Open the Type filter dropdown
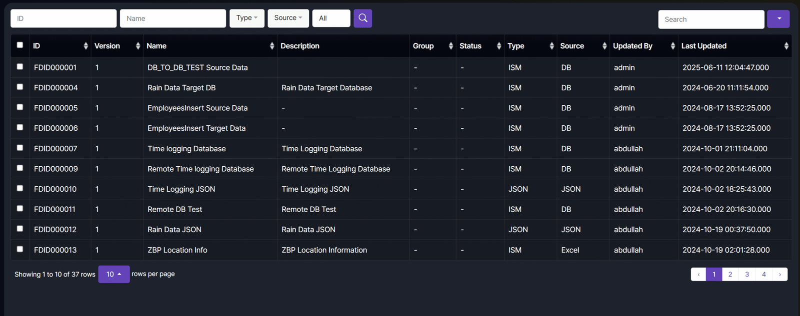The image size is (800, 316). click(x=246, y=18)
